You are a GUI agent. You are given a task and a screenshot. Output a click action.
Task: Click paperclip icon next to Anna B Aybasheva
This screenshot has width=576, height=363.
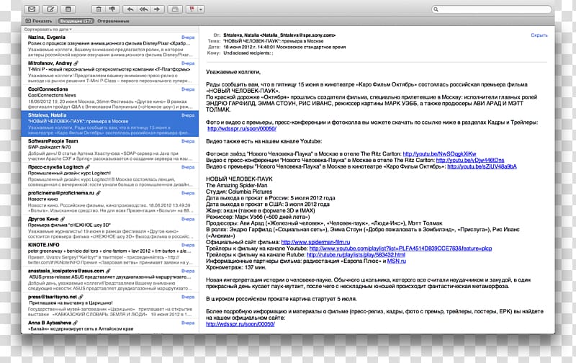coord(76,323)
